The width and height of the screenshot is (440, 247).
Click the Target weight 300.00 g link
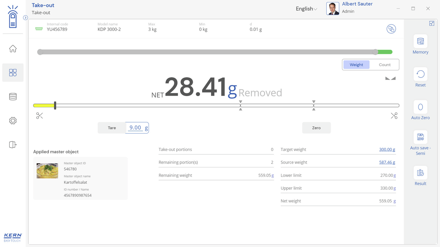(x=387, y=150)
